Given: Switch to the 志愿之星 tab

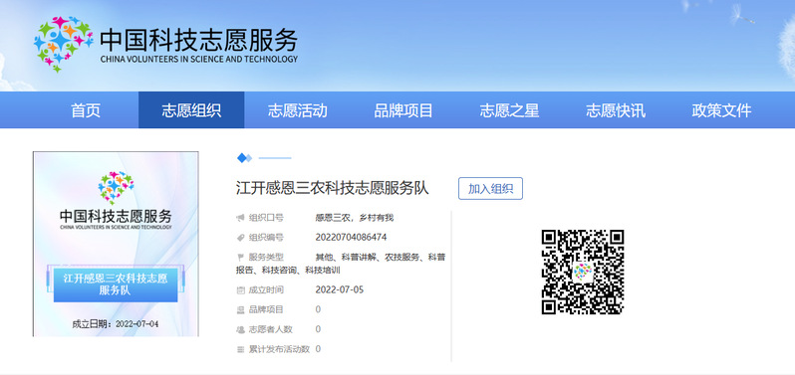Looking at the screenshot, I should [509, 110].
